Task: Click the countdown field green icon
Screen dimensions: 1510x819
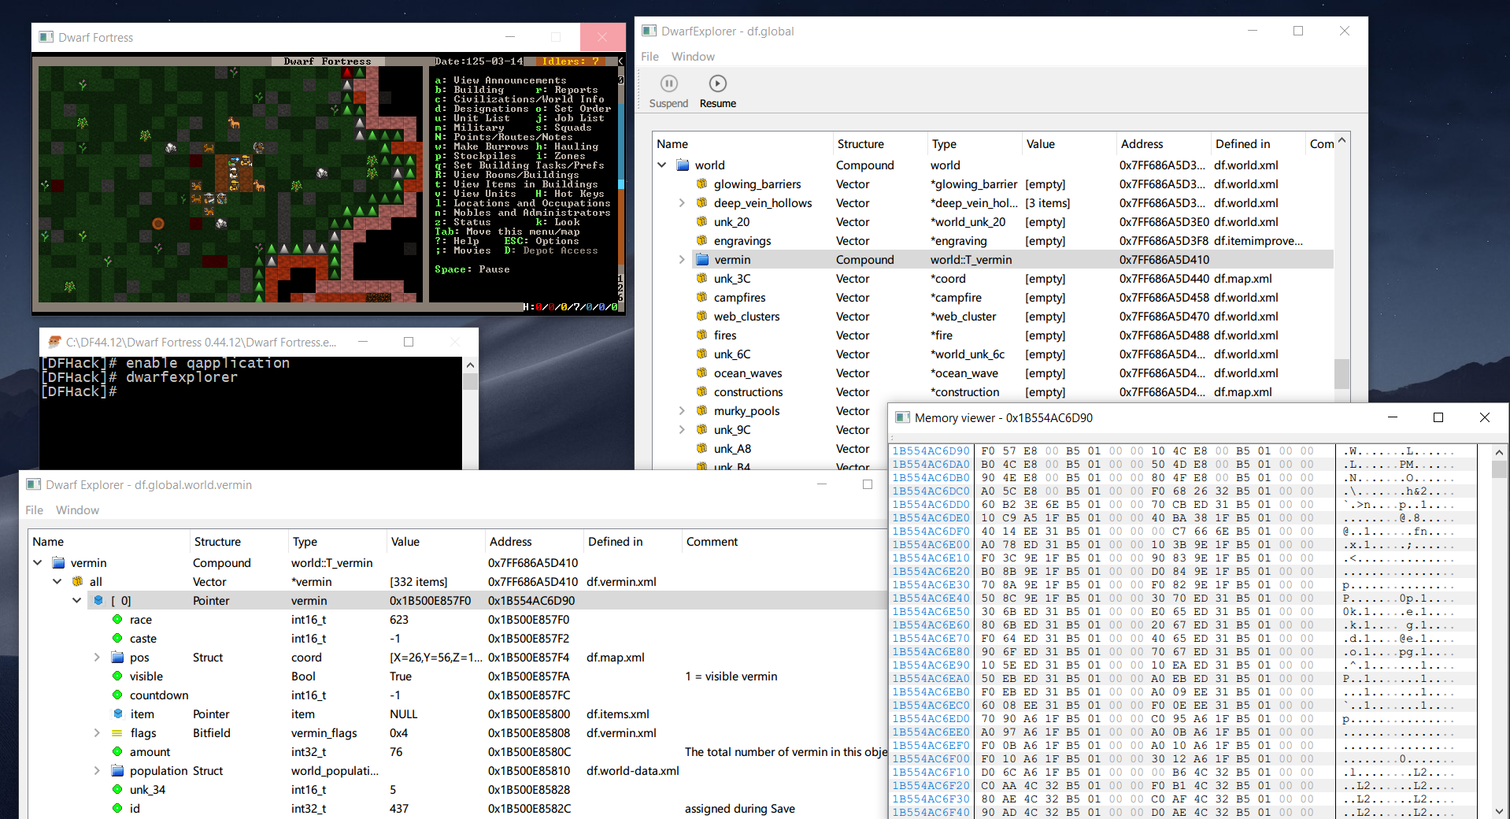Action: tap(117, 695)
